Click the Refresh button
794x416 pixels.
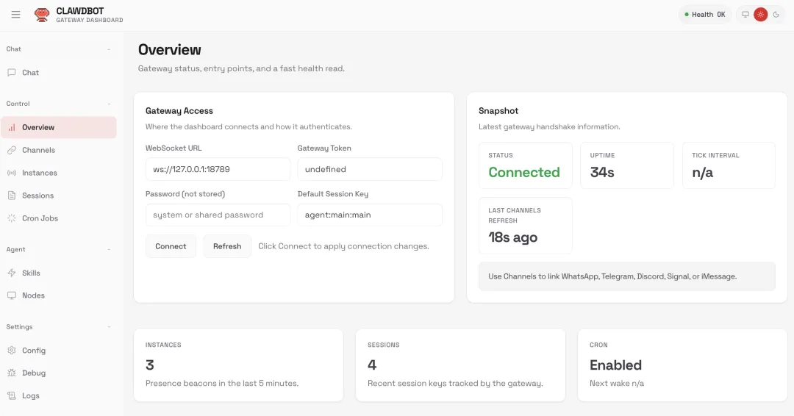click(227, 246)
